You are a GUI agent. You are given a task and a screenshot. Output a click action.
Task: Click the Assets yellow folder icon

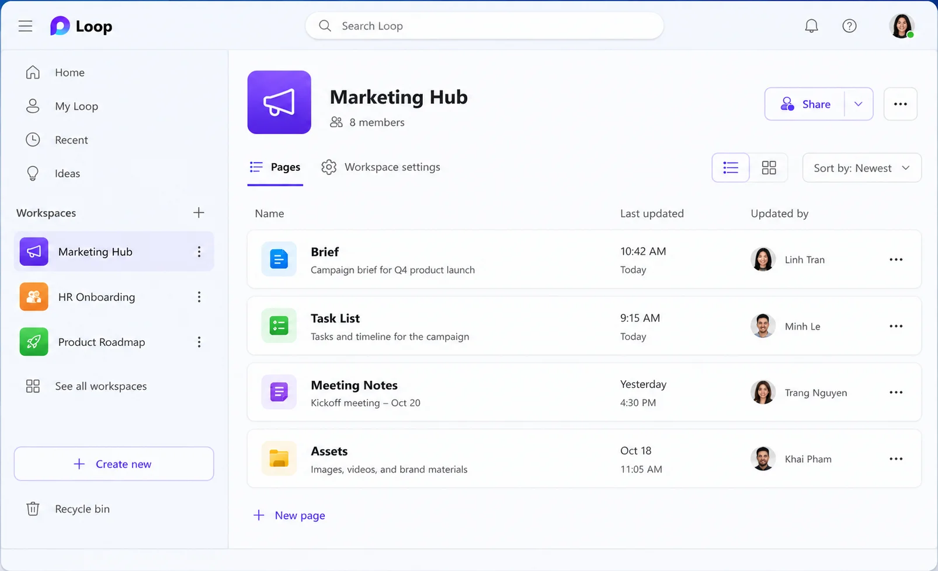point(279,458)
